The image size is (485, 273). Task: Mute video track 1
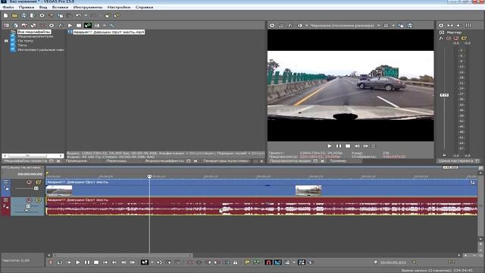[x=29, y=182]
